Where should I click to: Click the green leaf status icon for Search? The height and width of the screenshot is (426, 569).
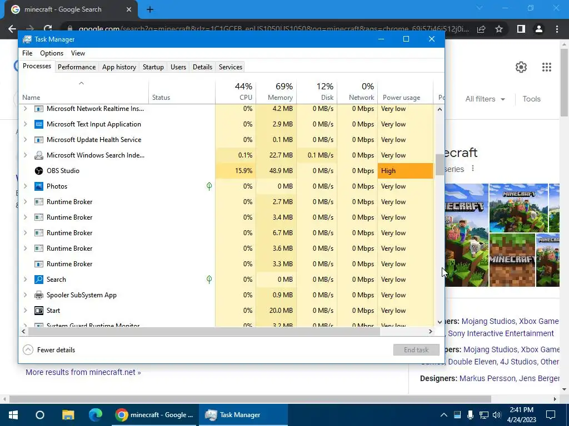(x=209, y=280)
